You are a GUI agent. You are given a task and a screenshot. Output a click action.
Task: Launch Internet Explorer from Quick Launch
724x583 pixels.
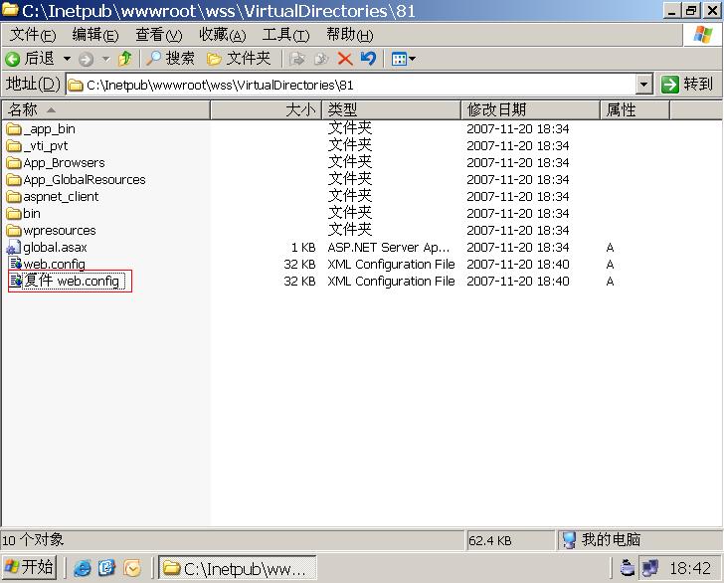(83, 568)
